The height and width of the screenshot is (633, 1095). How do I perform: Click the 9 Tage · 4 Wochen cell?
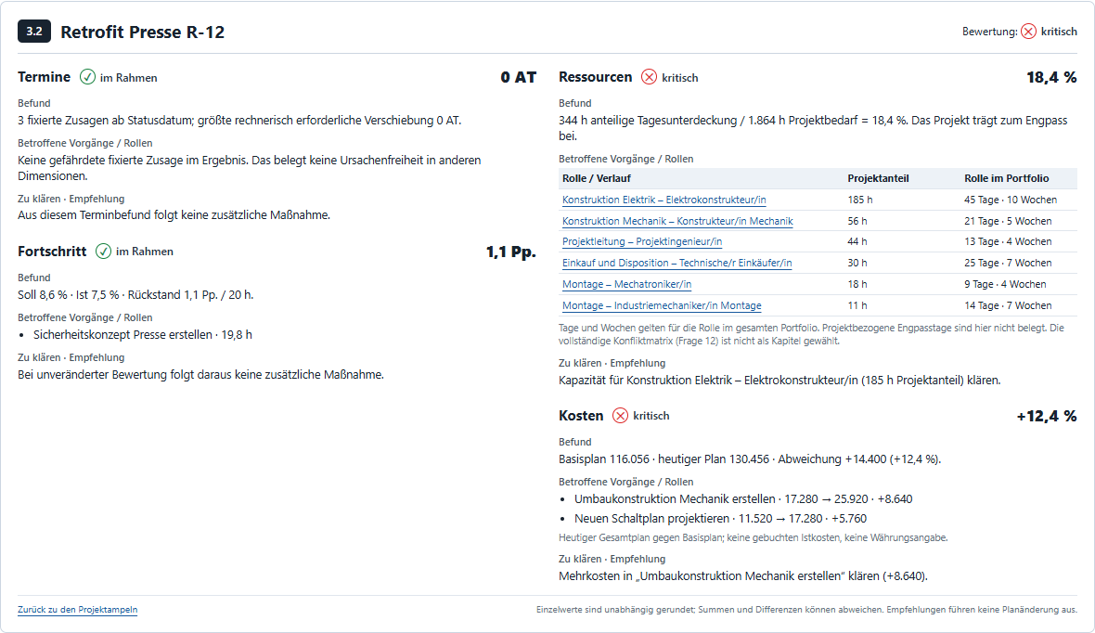pos(1005,284)
